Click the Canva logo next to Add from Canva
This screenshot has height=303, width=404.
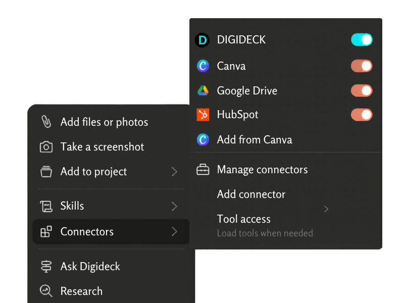tap(203, 140)
